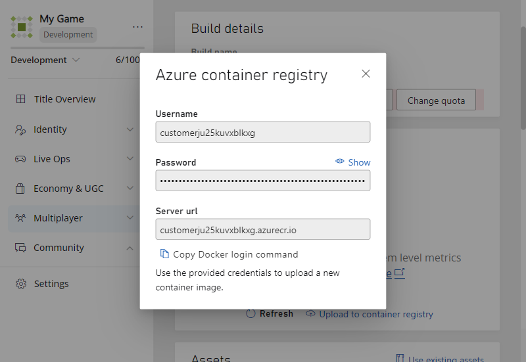The height and width of the screenshot is (362, 526).
Task: Open Settings via the gear icon
Action: tap(20, 284)
